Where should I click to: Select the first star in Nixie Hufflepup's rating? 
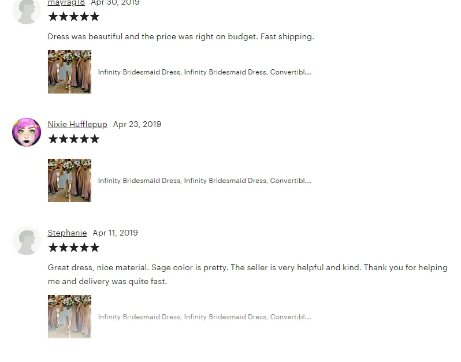click(x=53, y=139)
